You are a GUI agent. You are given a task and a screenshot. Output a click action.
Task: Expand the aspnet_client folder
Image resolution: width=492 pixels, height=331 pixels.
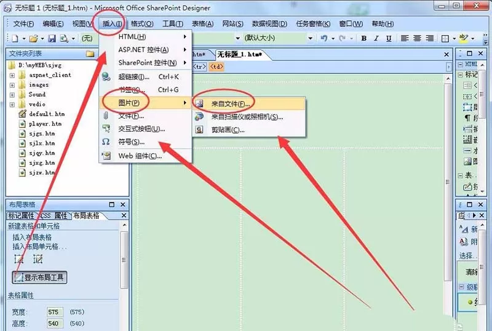[12, 76]
